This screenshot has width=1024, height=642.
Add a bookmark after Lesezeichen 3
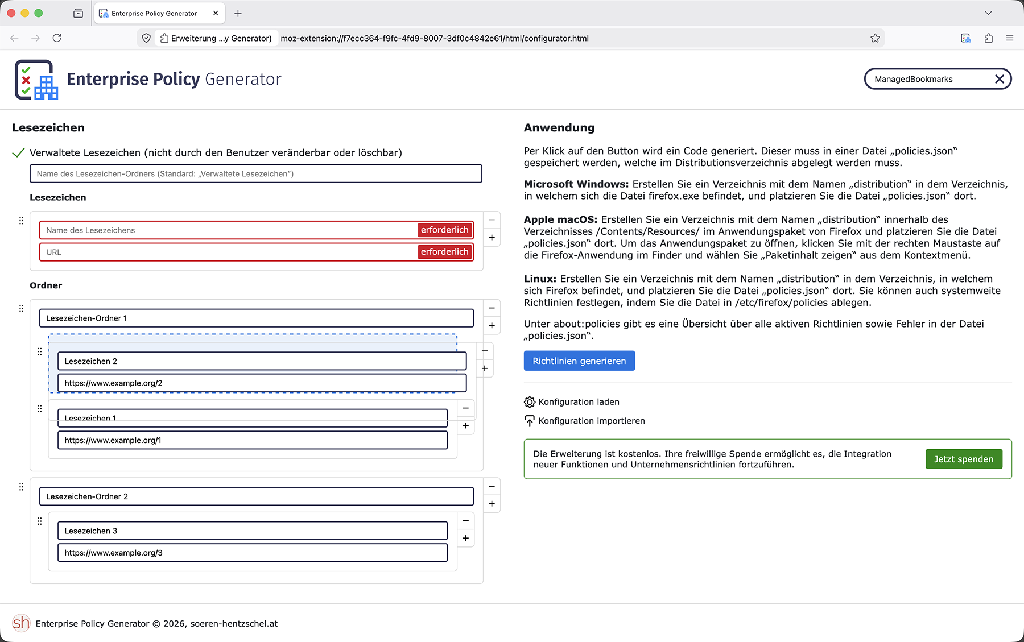pos(465,538)
